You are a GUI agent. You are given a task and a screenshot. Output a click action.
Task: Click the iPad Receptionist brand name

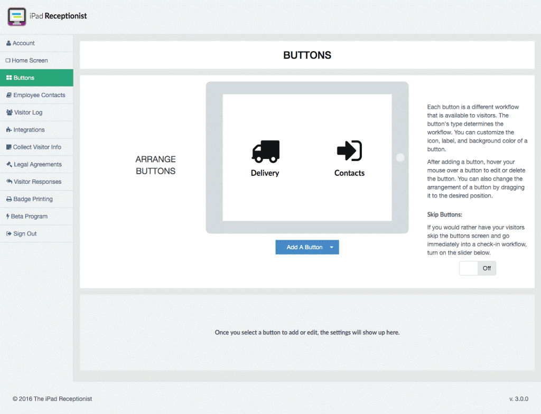(x=58, y=16)
